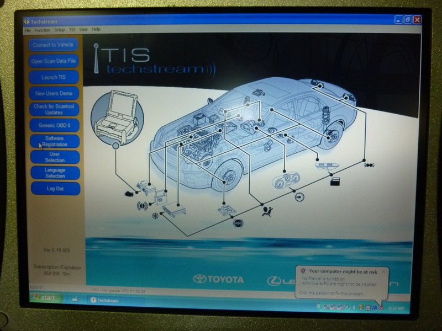Click the 'Subscription Expiration' label
This screenshot has width=442, height=331.
click(x=57, y=267)
